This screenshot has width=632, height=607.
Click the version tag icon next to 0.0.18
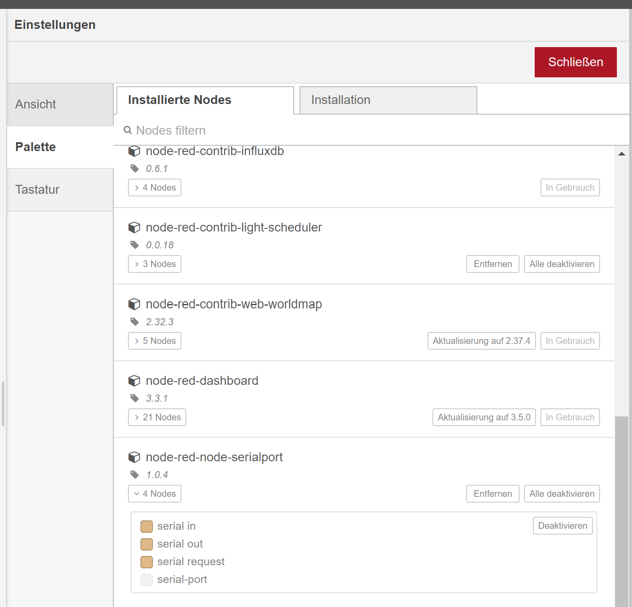click(x=135, y=245)
